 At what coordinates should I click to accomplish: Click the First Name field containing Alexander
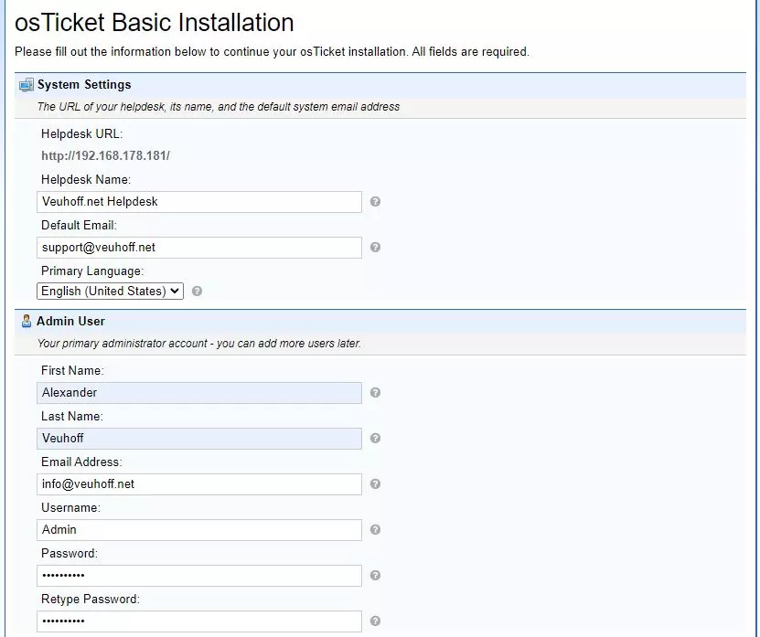tap(199, 393)
